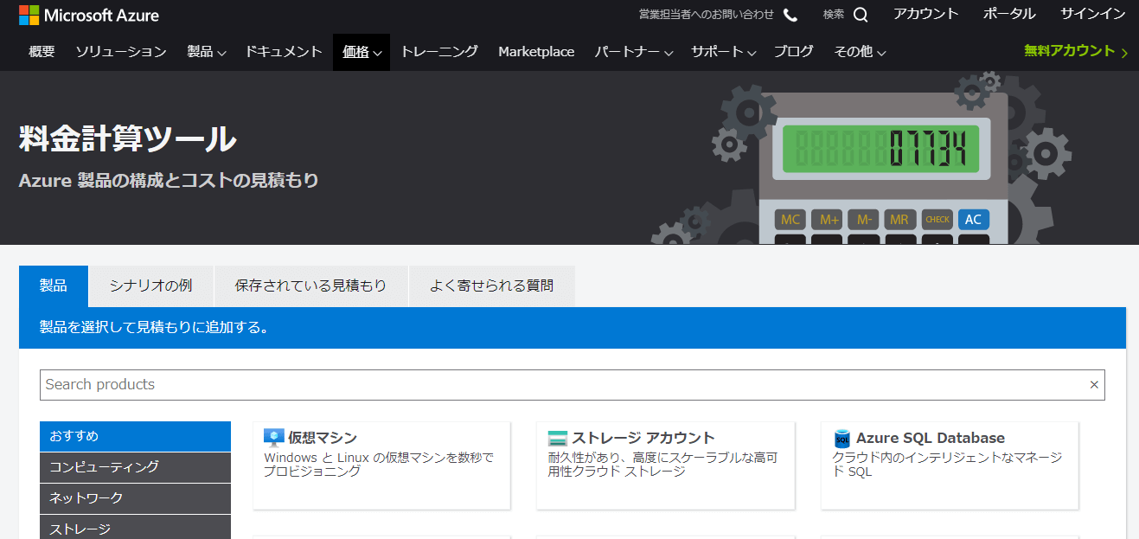The height and width of the screenshot is (539, 1139).
Task: Select おすすめ category in sidebar
Action: tap(135, 436)
